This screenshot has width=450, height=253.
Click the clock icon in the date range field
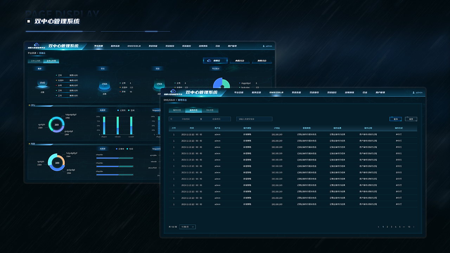click(x=171, y=119)
